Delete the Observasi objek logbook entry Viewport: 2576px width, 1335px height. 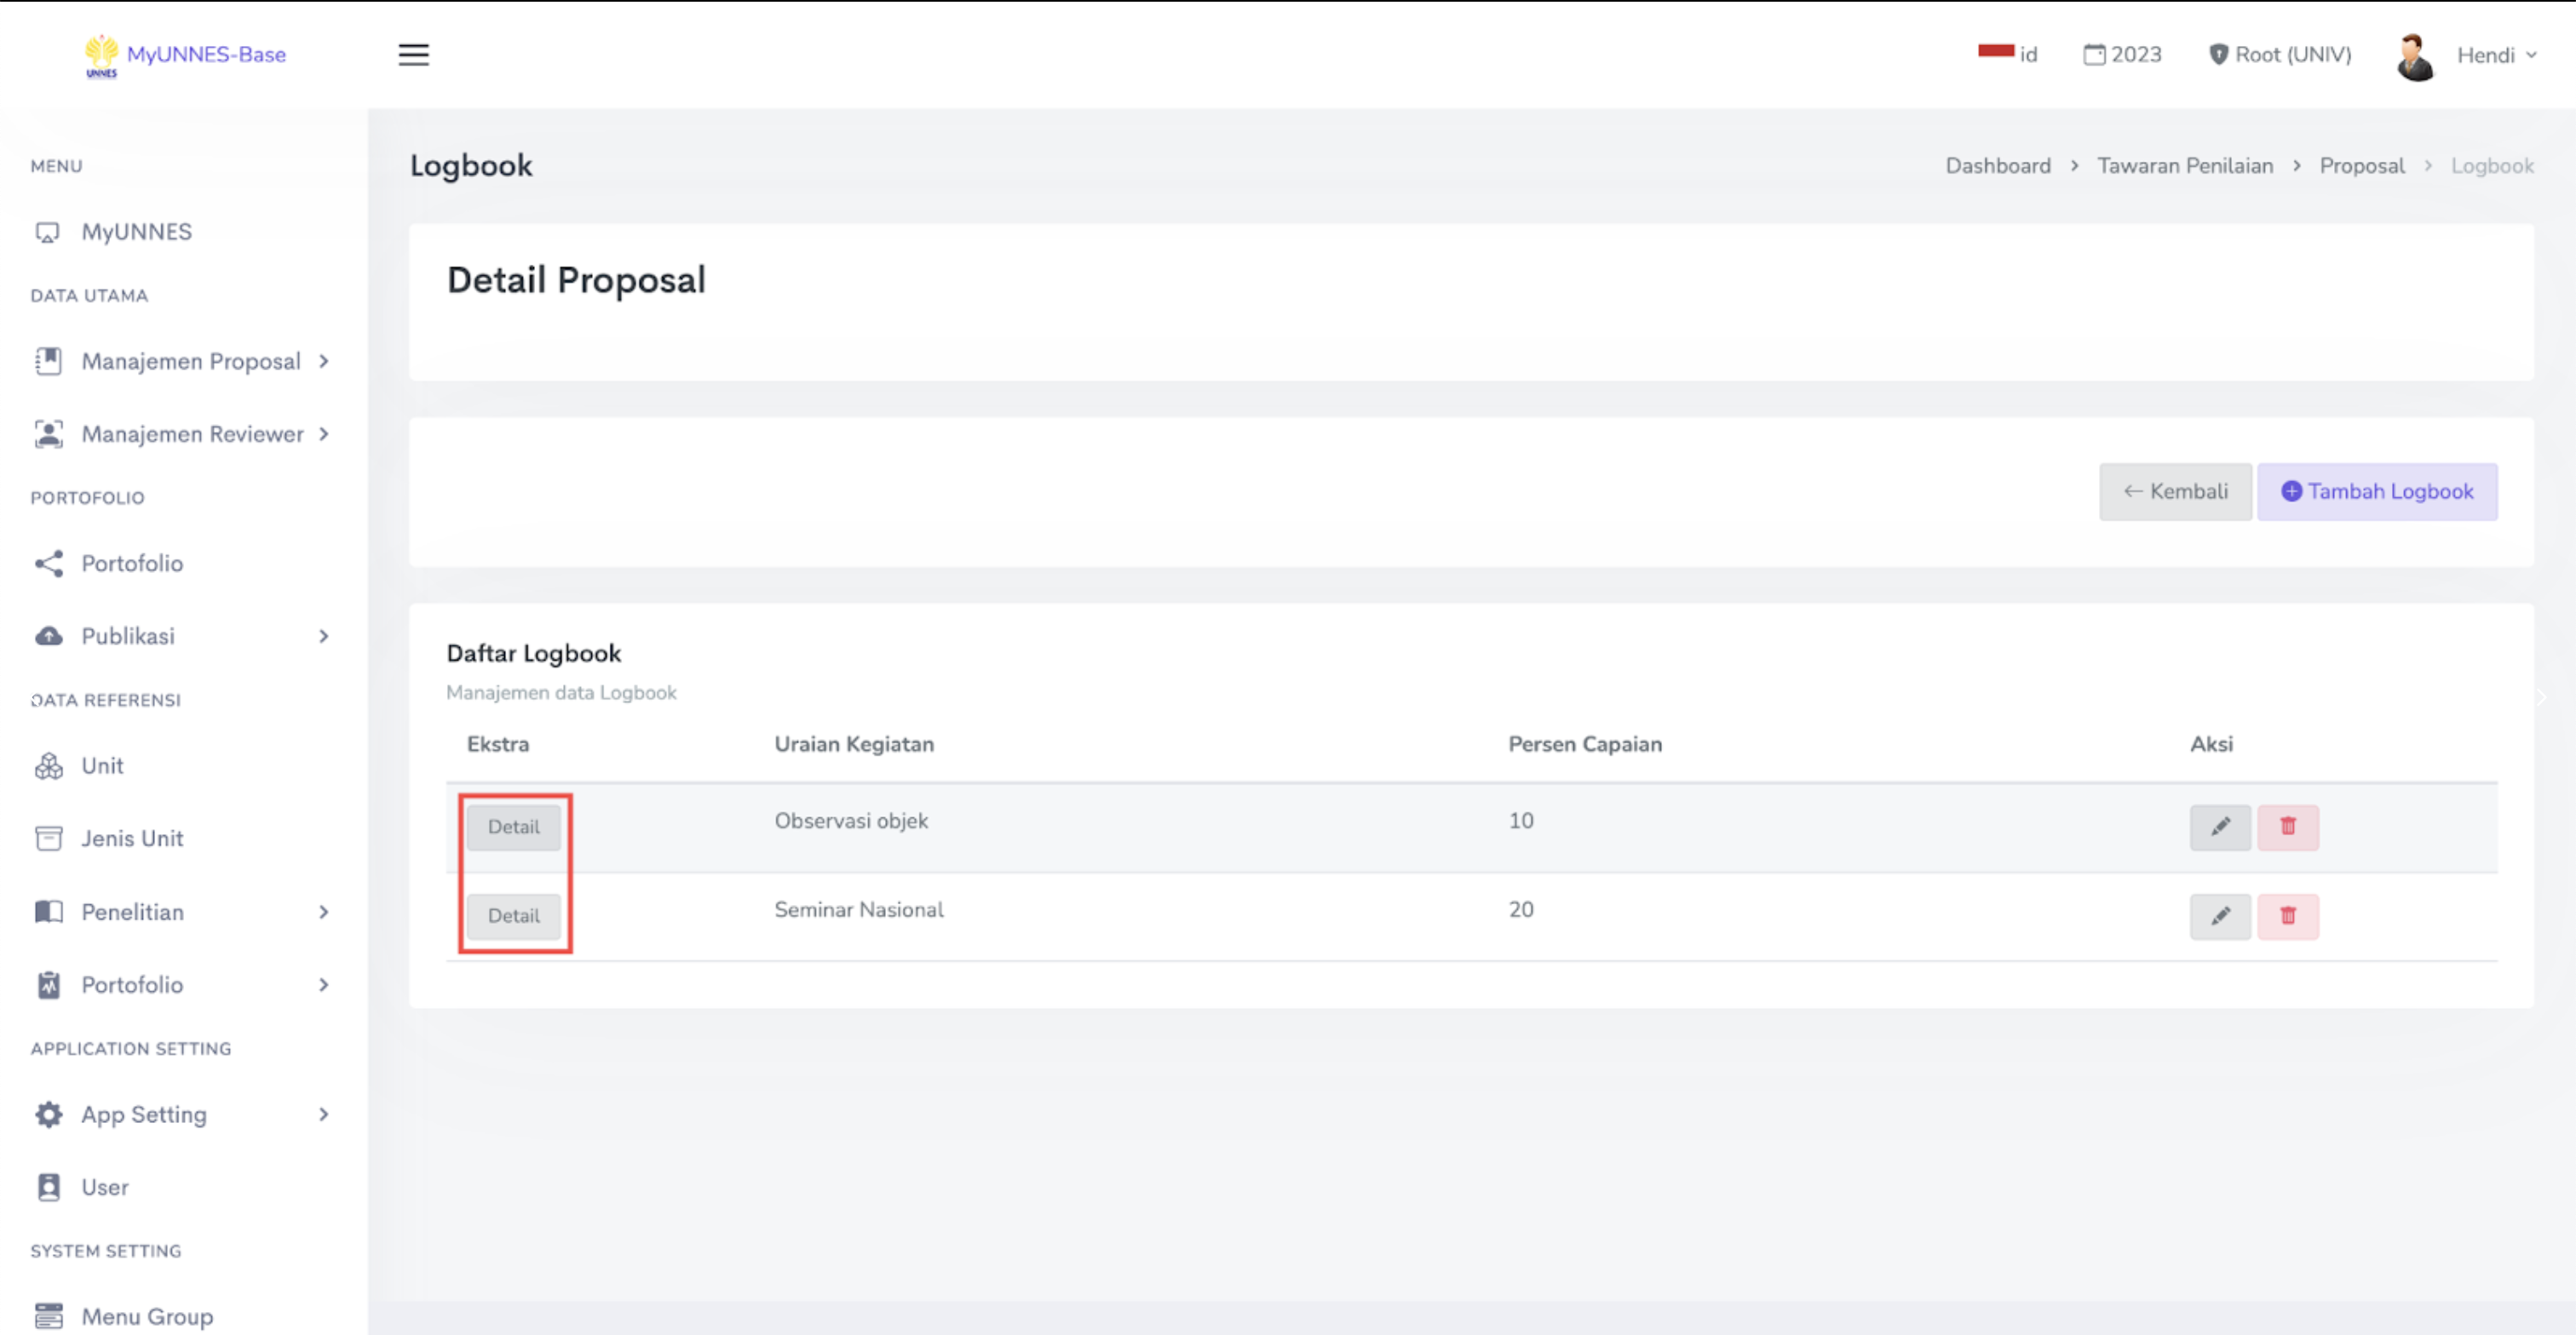2287,827
